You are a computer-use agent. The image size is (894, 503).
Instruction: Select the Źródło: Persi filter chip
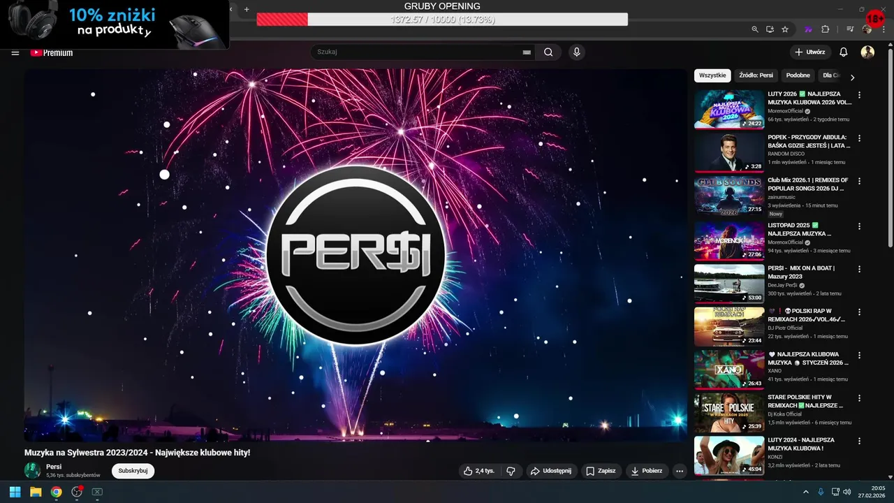pos(756,75)
